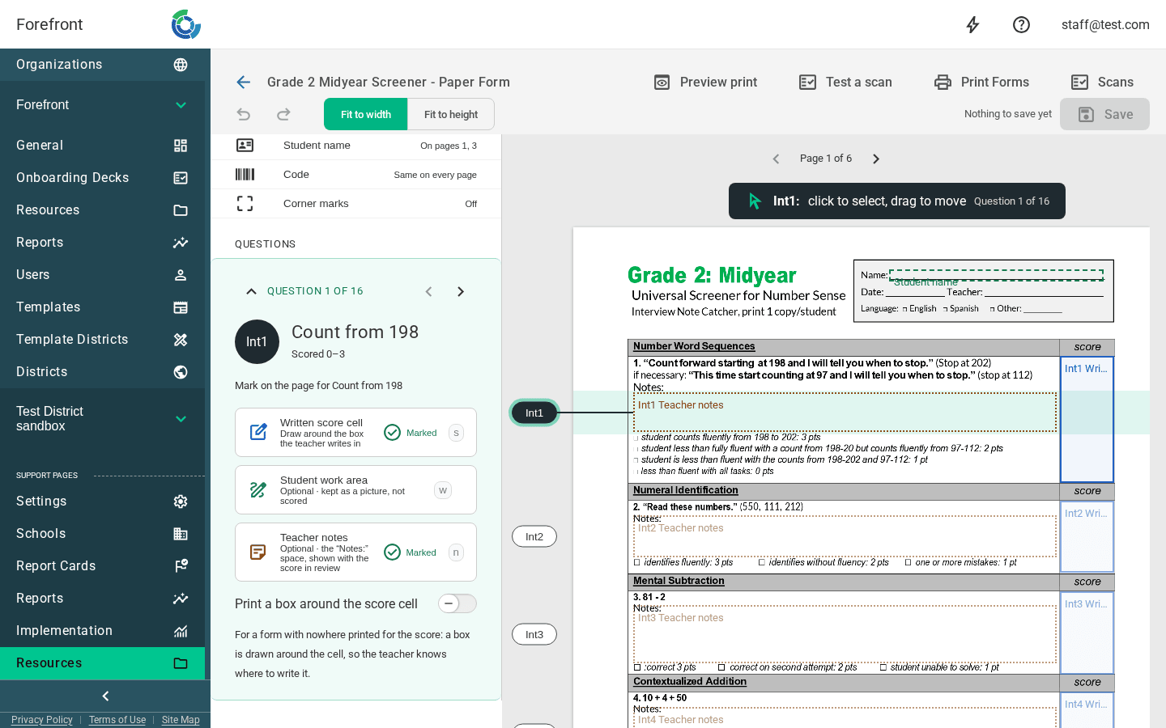The image size is (1166, 728).
Task: Collapse Question 1 of 16 panel
Action: pyautogui.click(x=251, y=291)
